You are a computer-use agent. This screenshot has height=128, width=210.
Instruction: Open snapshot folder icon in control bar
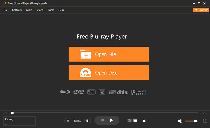click(136, 120)
